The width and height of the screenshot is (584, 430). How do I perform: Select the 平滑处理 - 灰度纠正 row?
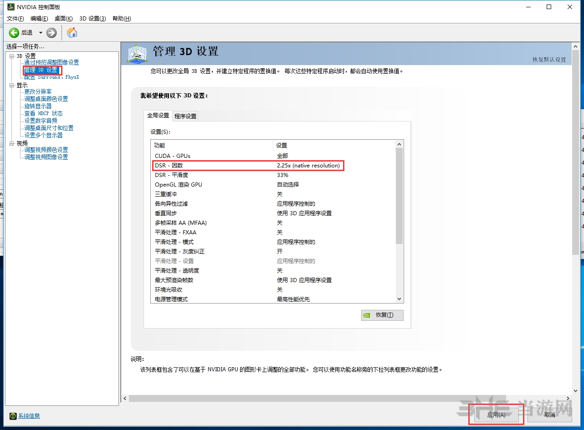click(273, 251)
